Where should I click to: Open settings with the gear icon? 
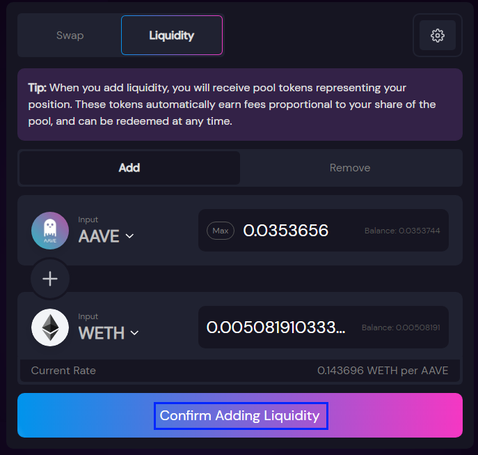pos(438,36)
